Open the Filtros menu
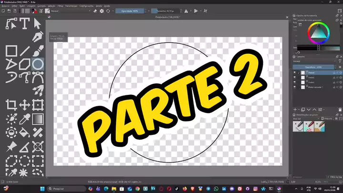 (60, 6)
